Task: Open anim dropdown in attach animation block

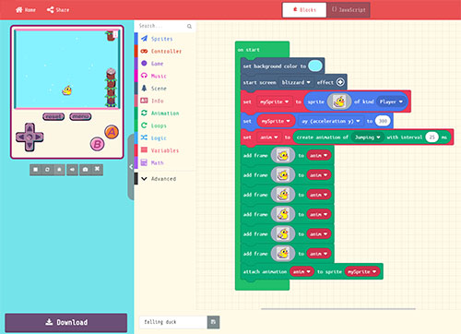Action: coord(301,272)
